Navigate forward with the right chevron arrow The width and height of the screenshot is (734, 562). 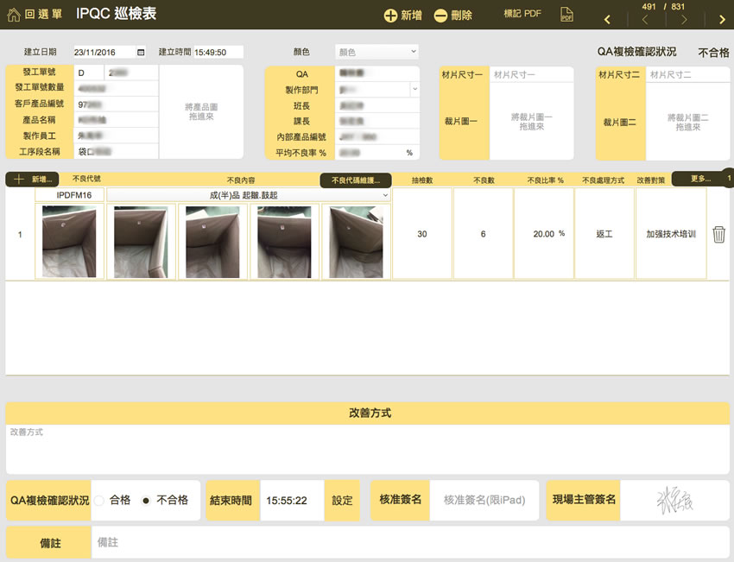[x=724, y=18]
